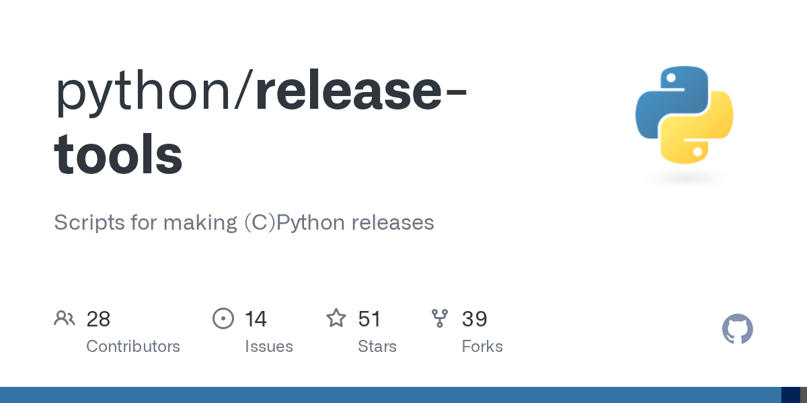This screenshot has width=807, height=403.
Task: Click the GitHub Octocat logo
Action: (738, 329)
